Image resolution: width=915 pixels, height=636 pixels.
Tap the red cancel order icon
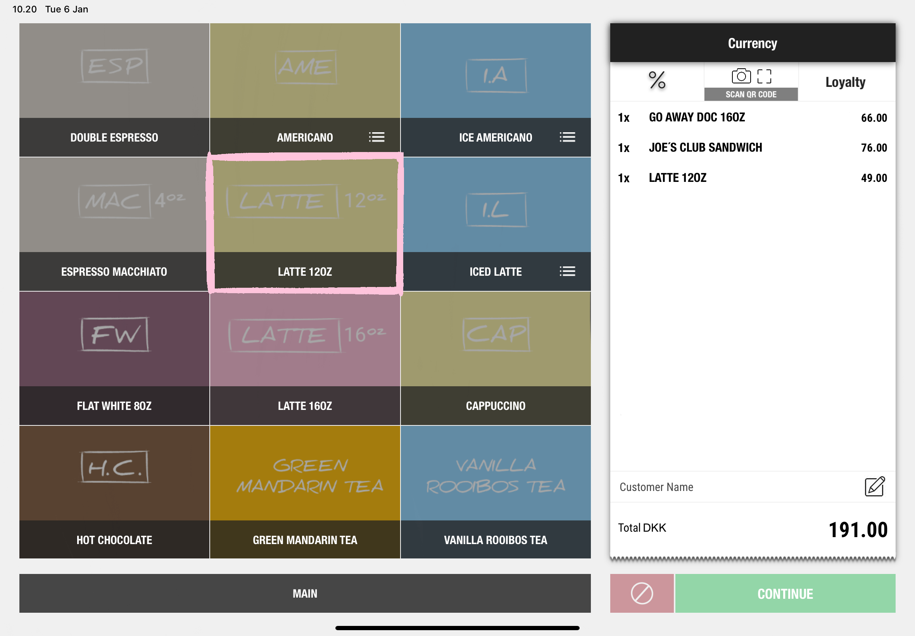tap(642, 593)
